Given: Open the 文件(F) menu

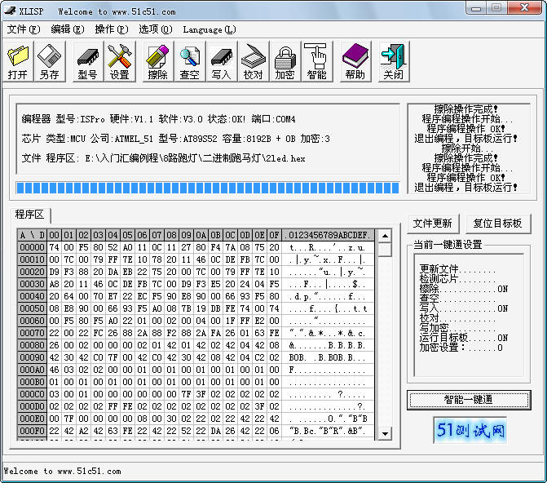Looking at the screenshot, I should (23, 29).
